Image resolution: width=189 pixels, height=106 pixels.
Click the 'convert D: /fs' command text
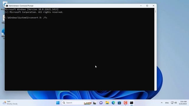38,18
